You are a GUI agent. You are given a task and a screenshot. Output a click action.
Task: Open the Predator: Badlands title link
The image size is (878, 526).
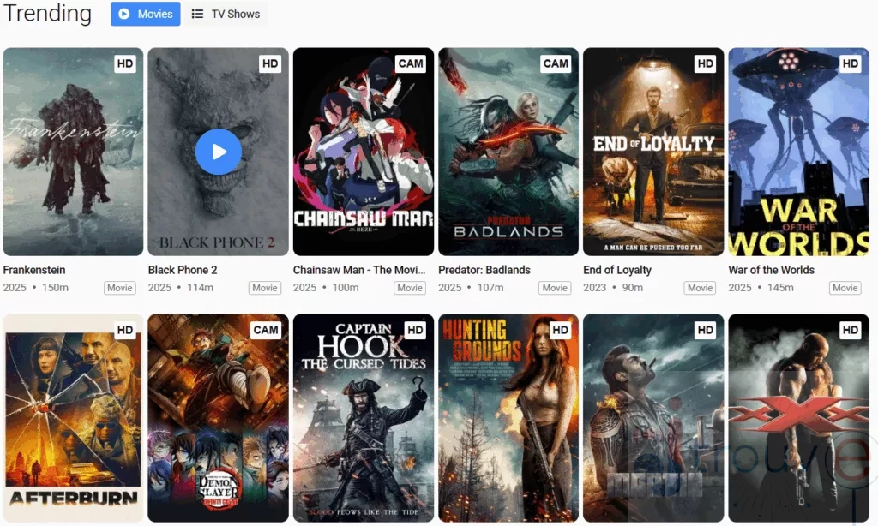[484, 270]
